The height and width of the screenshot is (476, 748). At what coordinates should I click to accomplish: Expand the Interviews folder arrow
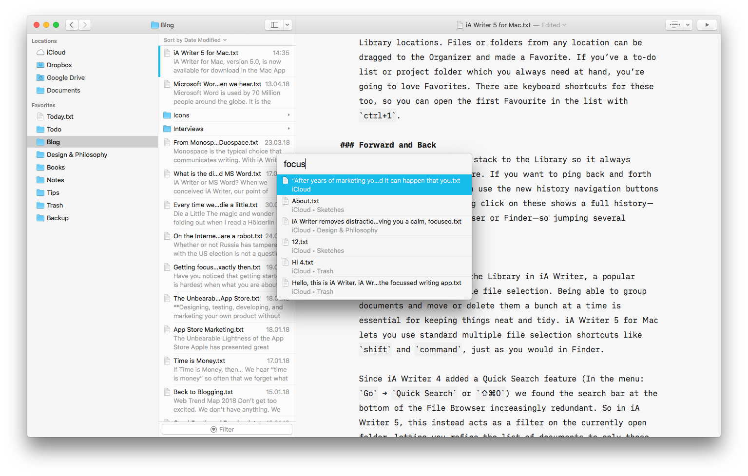[288, 129]
